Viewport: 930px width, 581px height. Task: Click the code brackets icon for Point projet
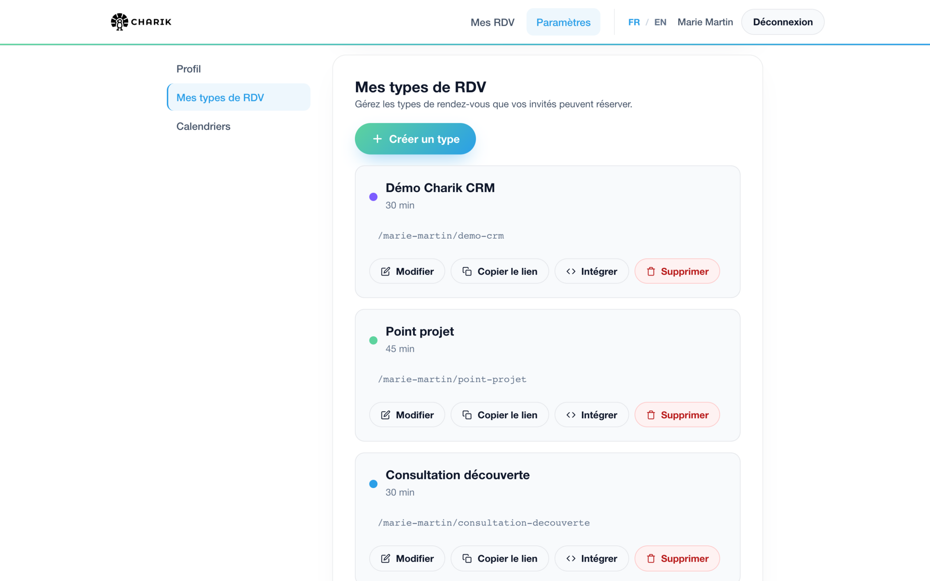[x=571, y=415]
